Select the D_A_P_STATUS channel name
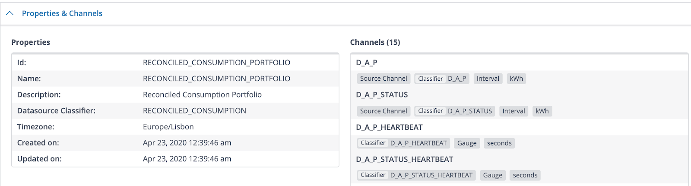691x186 pixels. click(382, 95)
